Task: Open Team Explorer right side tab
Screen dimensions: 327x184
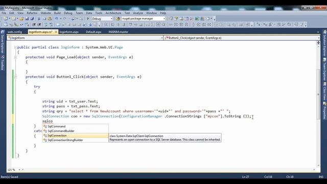Action: tap(324, 70)
